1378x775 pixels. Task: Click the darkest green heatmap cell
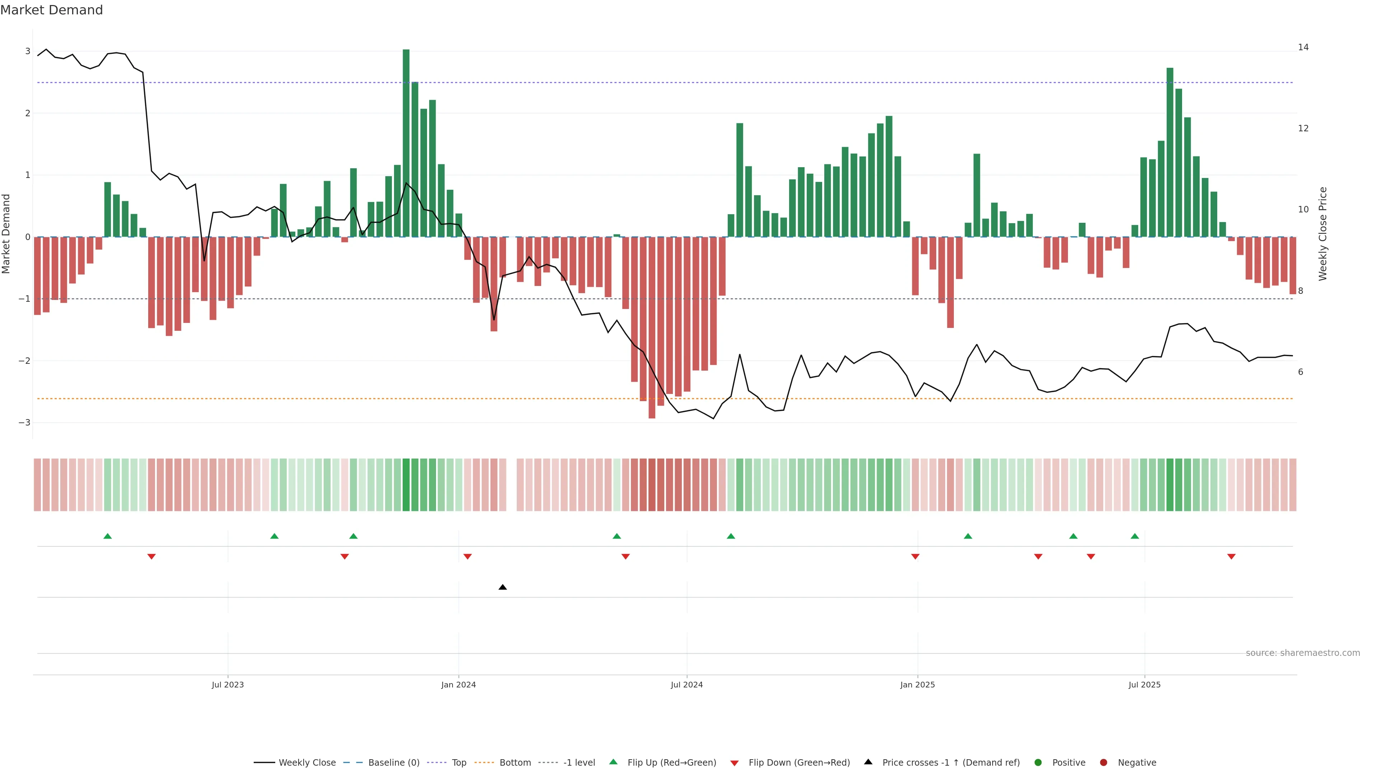tap(406, 485)
